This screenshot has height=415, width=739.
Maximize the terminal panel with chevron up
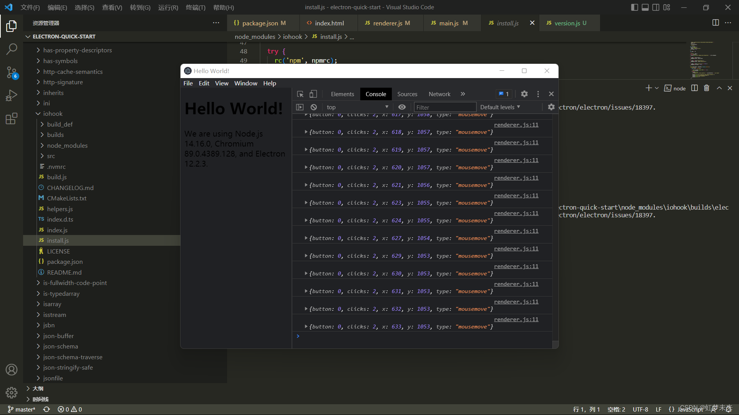click(x=719, y=88)
